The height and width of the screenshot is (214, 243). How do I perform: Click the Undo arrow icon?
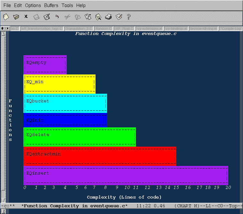(x=57, y=17)
